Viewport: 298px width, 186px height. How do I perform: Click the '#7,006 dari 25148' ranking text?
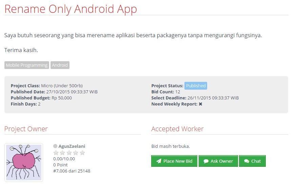tap(72, 171)
